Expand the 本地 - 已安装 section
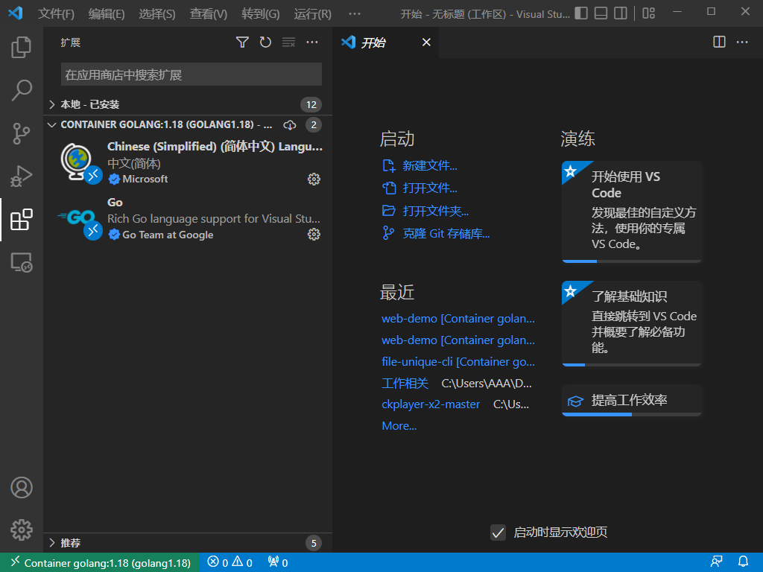 pos(187,104)
